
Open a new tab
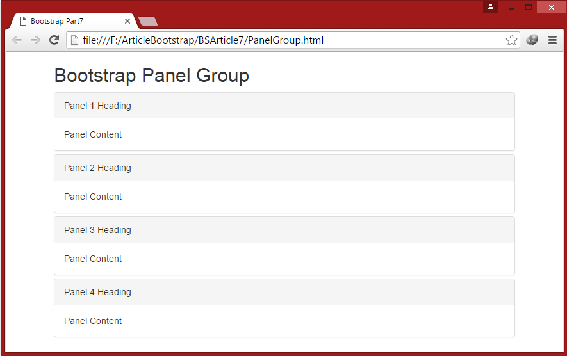click(x=147, y=21)
